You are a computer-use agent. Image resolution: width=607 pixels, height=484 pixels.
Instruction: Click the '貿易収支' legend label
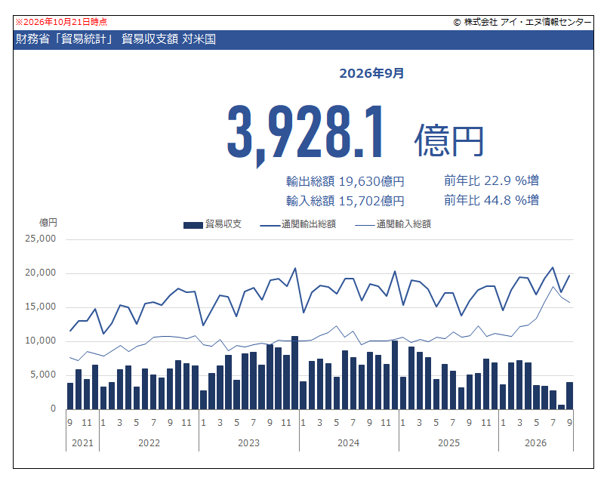(223, 224)
